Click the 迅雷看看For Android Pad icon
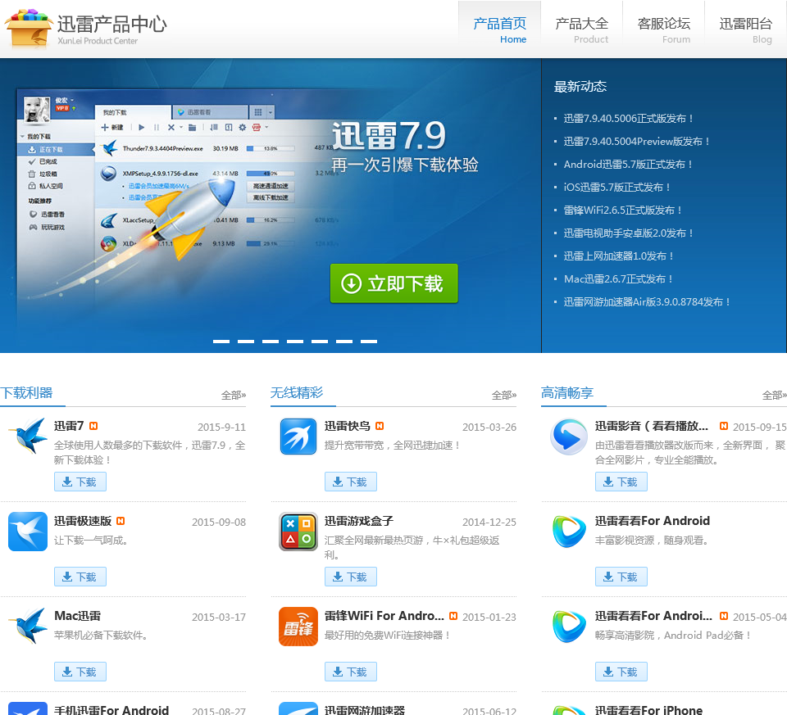787x715 pixels. pyautogui.click(x=569, y=627)
